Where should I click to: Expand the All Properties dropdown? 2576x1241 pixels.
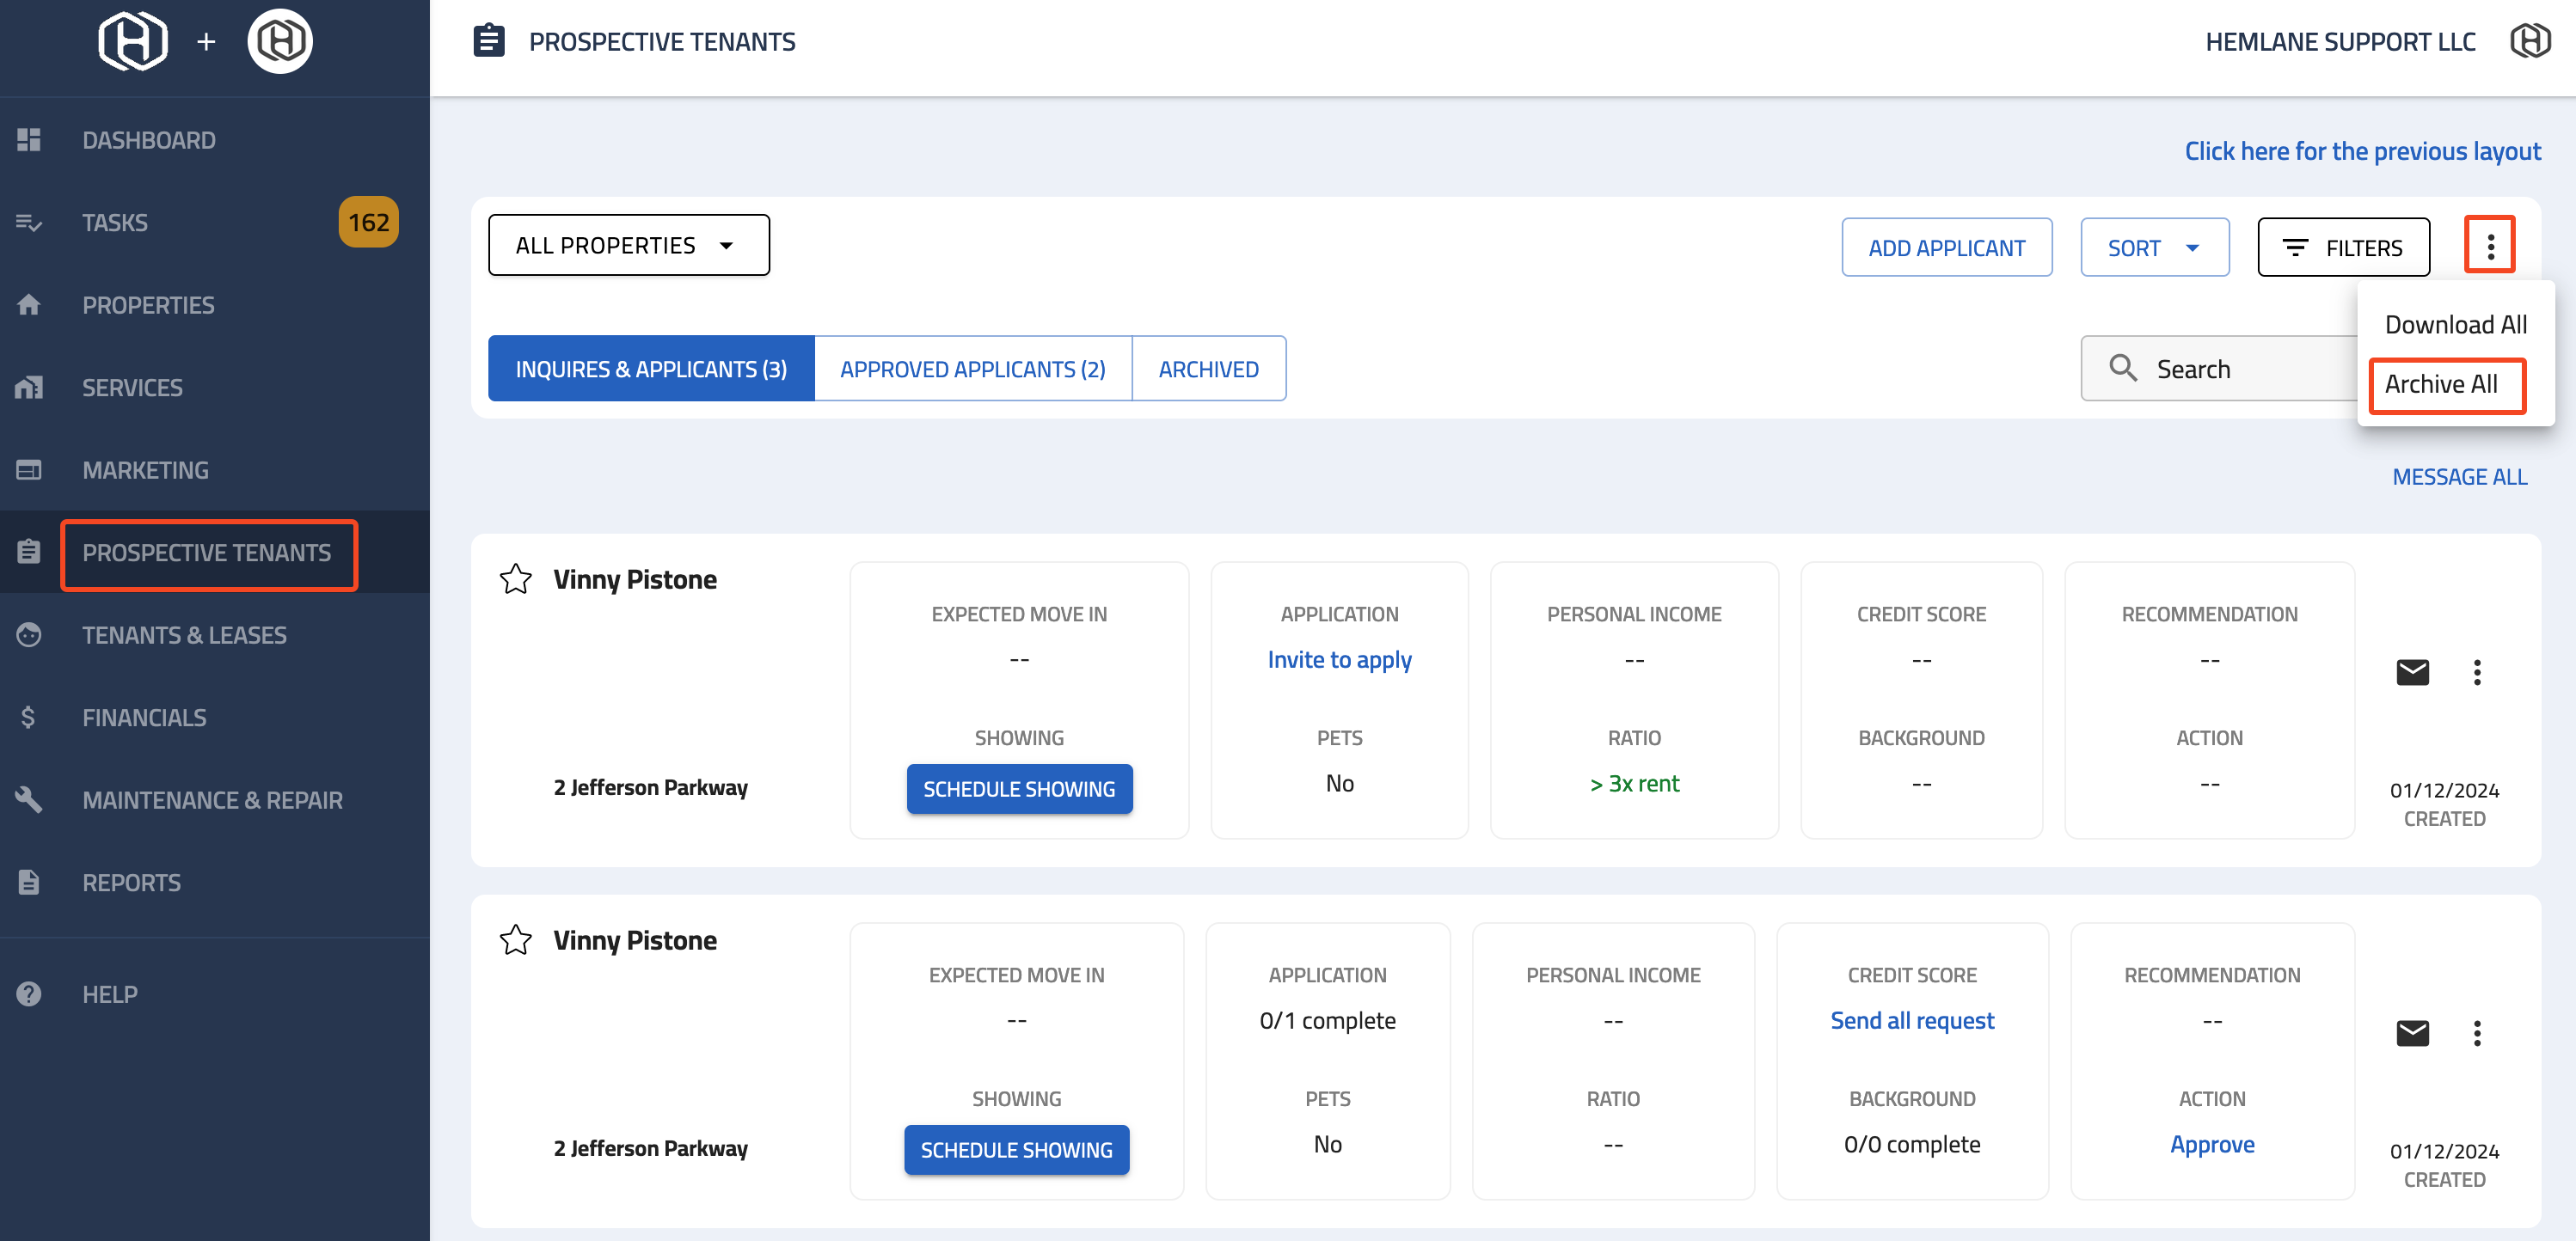pos(629,245)
